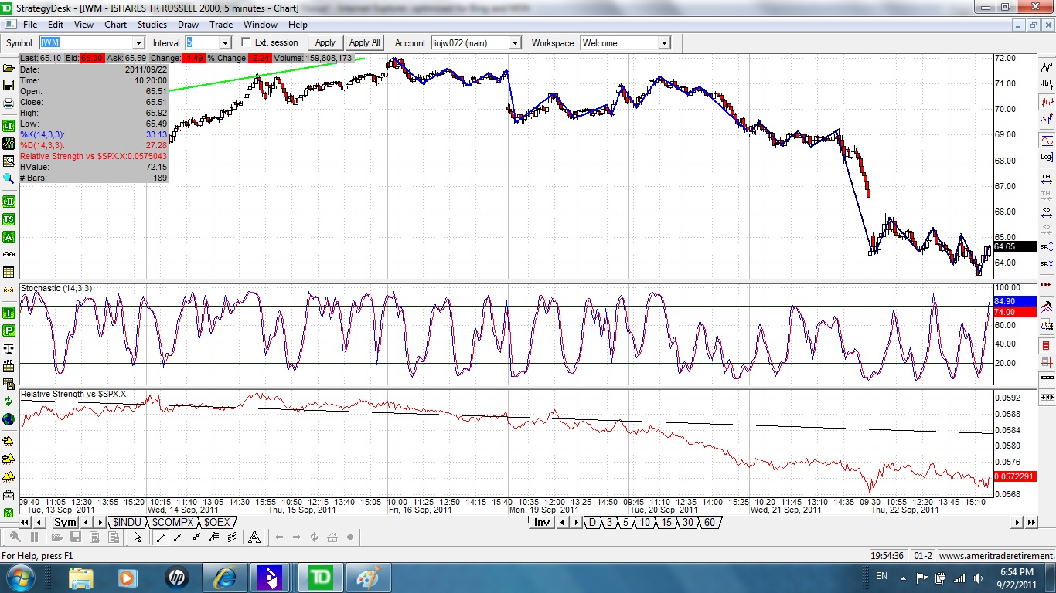The width and height of the screenshot is (1056, 593).
Task: Open the Paint icon on the taskbar
Action: click(x=369, y=578)
